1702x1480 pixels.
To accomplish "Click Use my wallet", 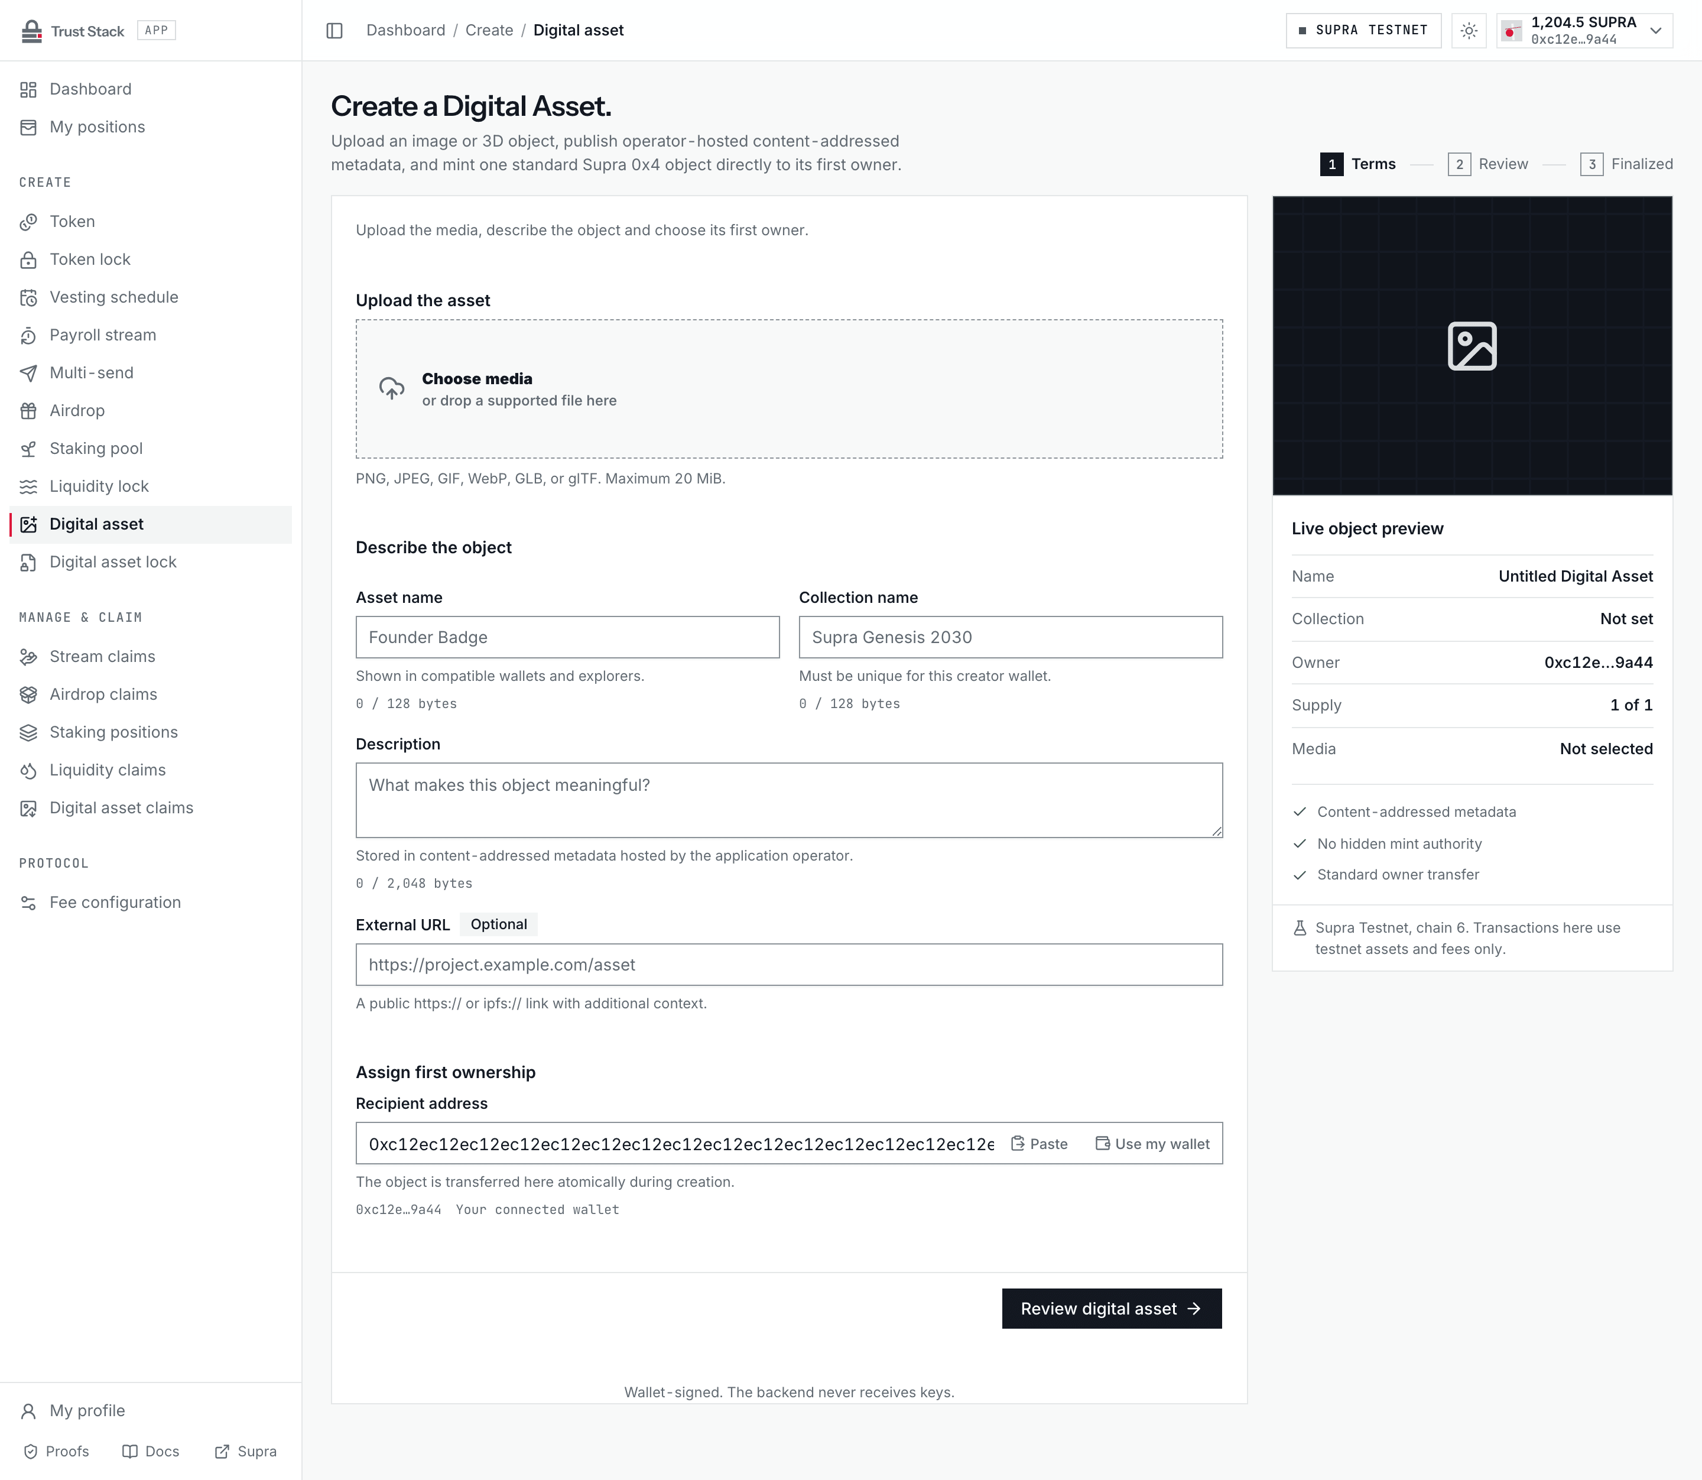I will [x=1152, y=1144].
